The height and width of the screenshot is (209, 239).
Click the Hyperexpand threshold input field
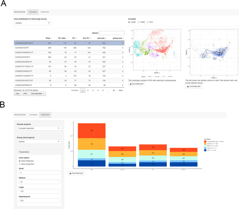[39, 201]
